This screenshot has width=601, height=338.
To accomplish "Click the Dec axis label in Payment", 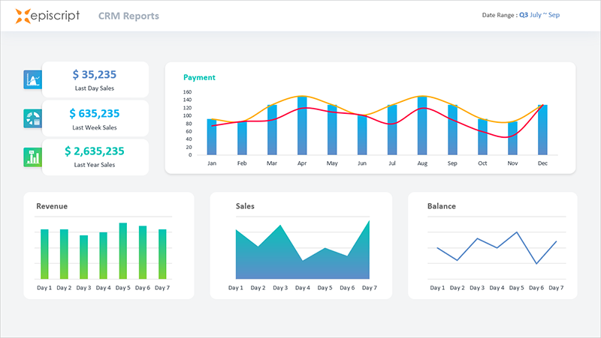I will pos(542,163).
